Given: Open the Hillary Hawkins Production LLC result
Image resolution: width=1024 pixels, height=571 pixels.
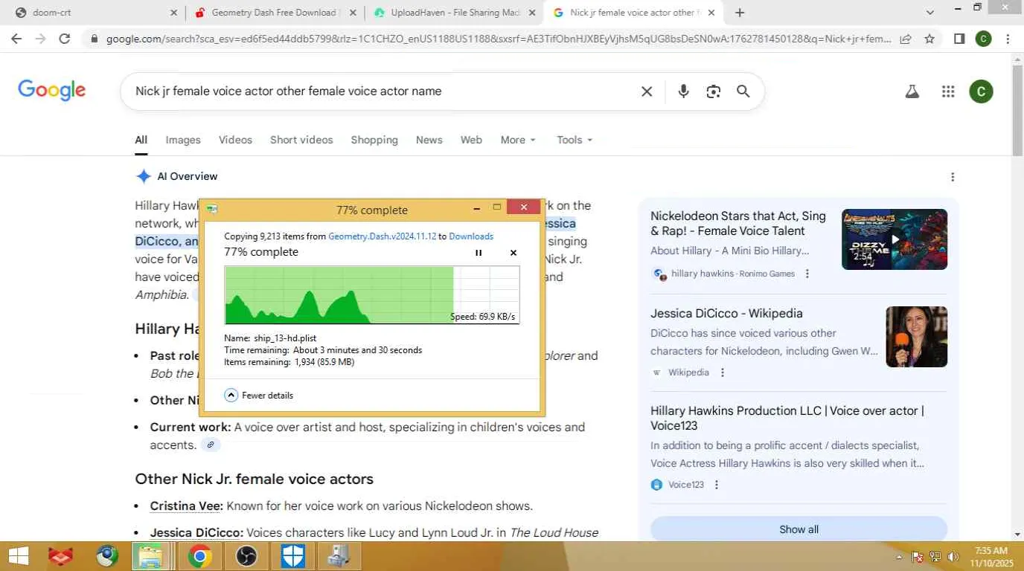Looking at the screenshot, I should pyautogui.click(x=787, y=418).
